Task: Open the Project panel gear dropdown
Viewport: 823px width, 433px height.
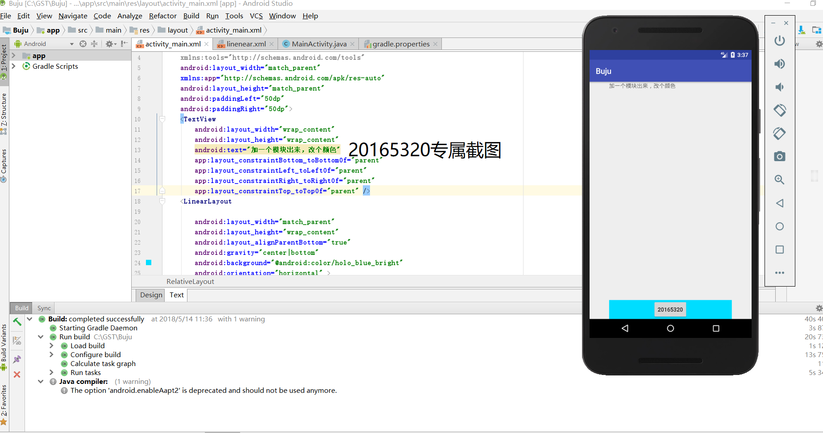Action: coord(111,44)
